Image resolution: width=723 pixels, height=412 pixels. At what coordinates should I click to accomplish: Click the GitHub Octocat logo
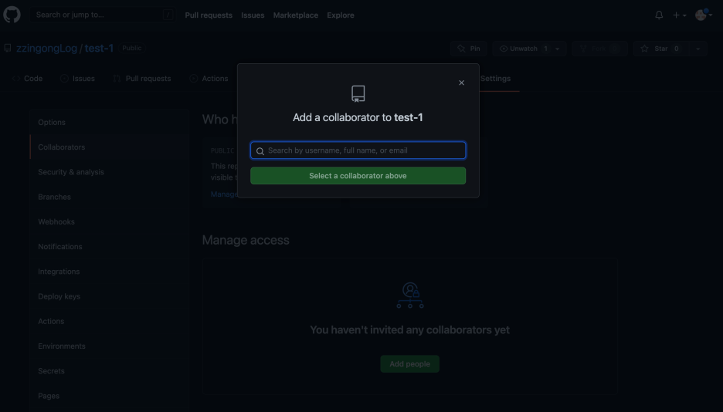click(12, 15)
